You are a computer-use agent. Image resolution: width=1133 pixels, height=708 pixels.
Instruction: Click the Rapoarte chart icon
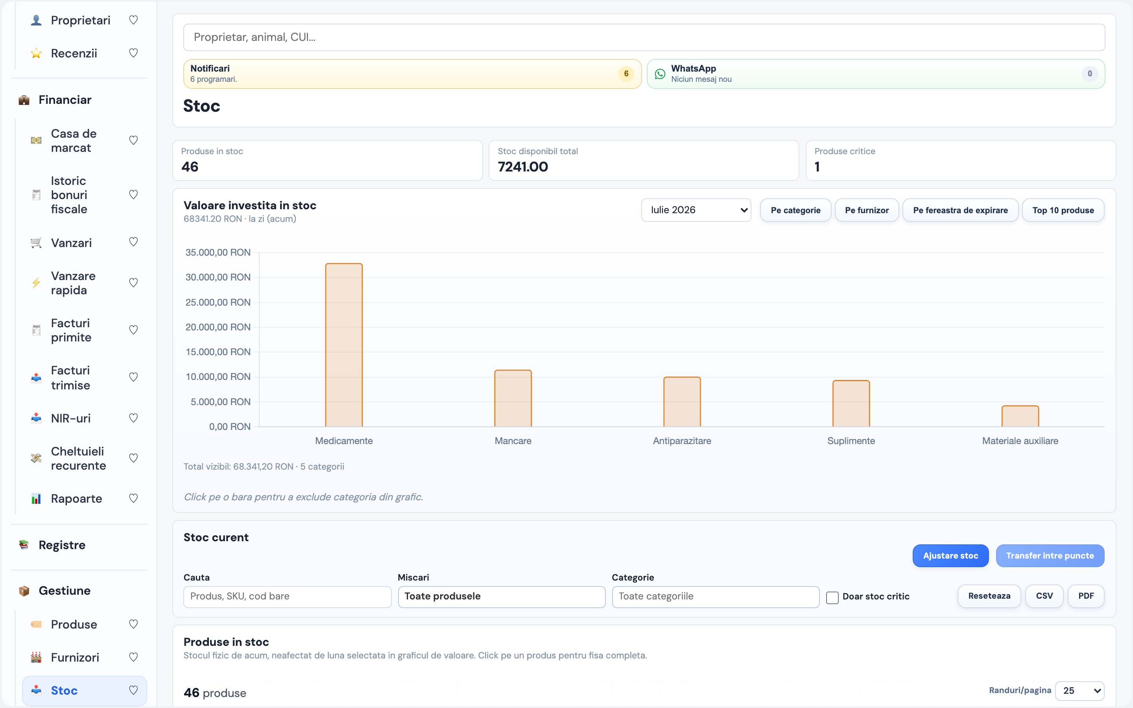tap(36, 499)
